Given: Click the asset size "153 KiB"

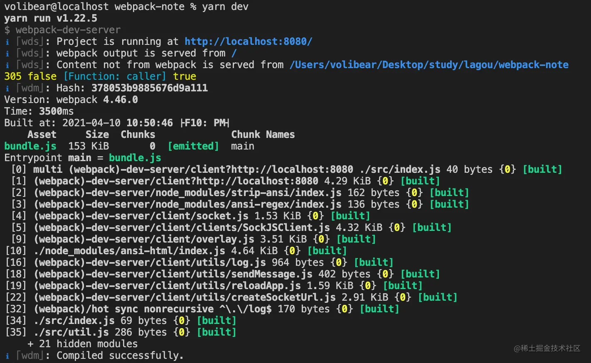Looking at the screenshot, I should tap(89, 146).
